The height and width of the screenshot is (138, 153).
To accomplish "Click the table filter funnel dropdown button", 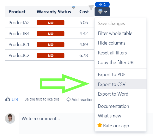I will (102, 12).
